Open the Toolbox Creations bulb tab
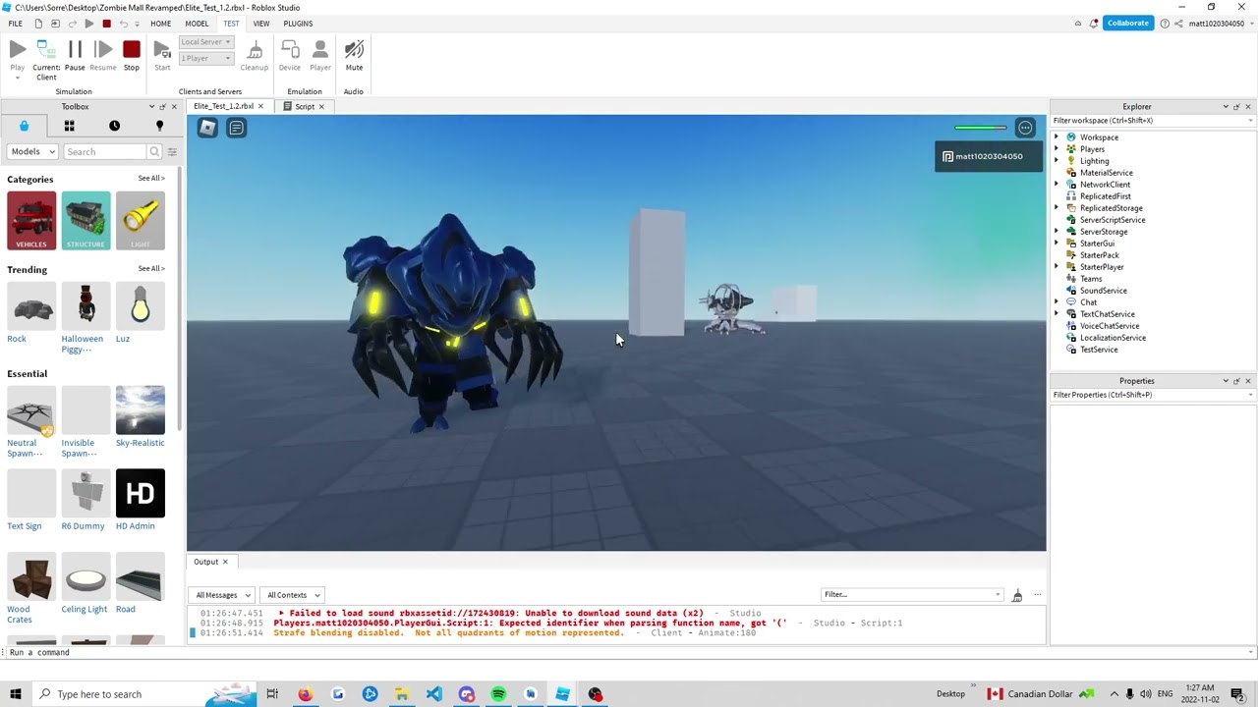Image resolution: width=1258 pixels, height=707 pixels. pos(159,126)
